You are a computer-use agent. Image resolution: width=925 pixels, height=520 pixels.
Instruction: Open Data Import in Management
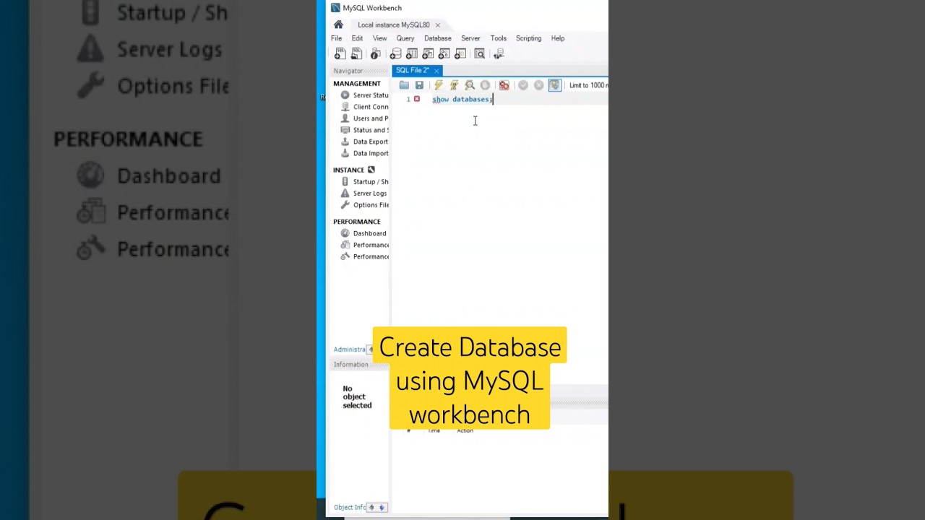[364, 153]
